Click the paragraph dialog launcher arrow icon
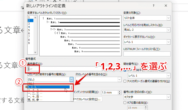This screenshot has height=110, width=188. point(22,8)
